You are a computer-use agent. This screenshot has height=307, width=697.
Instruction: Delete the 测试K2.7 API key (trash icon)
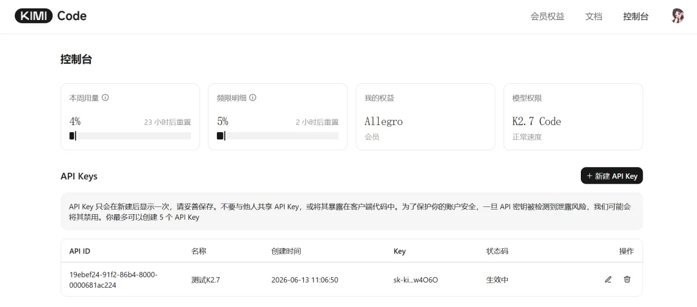pos(627,279)
